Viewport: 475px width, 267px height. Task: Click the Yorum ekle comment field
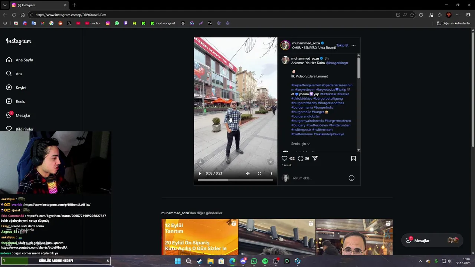coord(319,178)
